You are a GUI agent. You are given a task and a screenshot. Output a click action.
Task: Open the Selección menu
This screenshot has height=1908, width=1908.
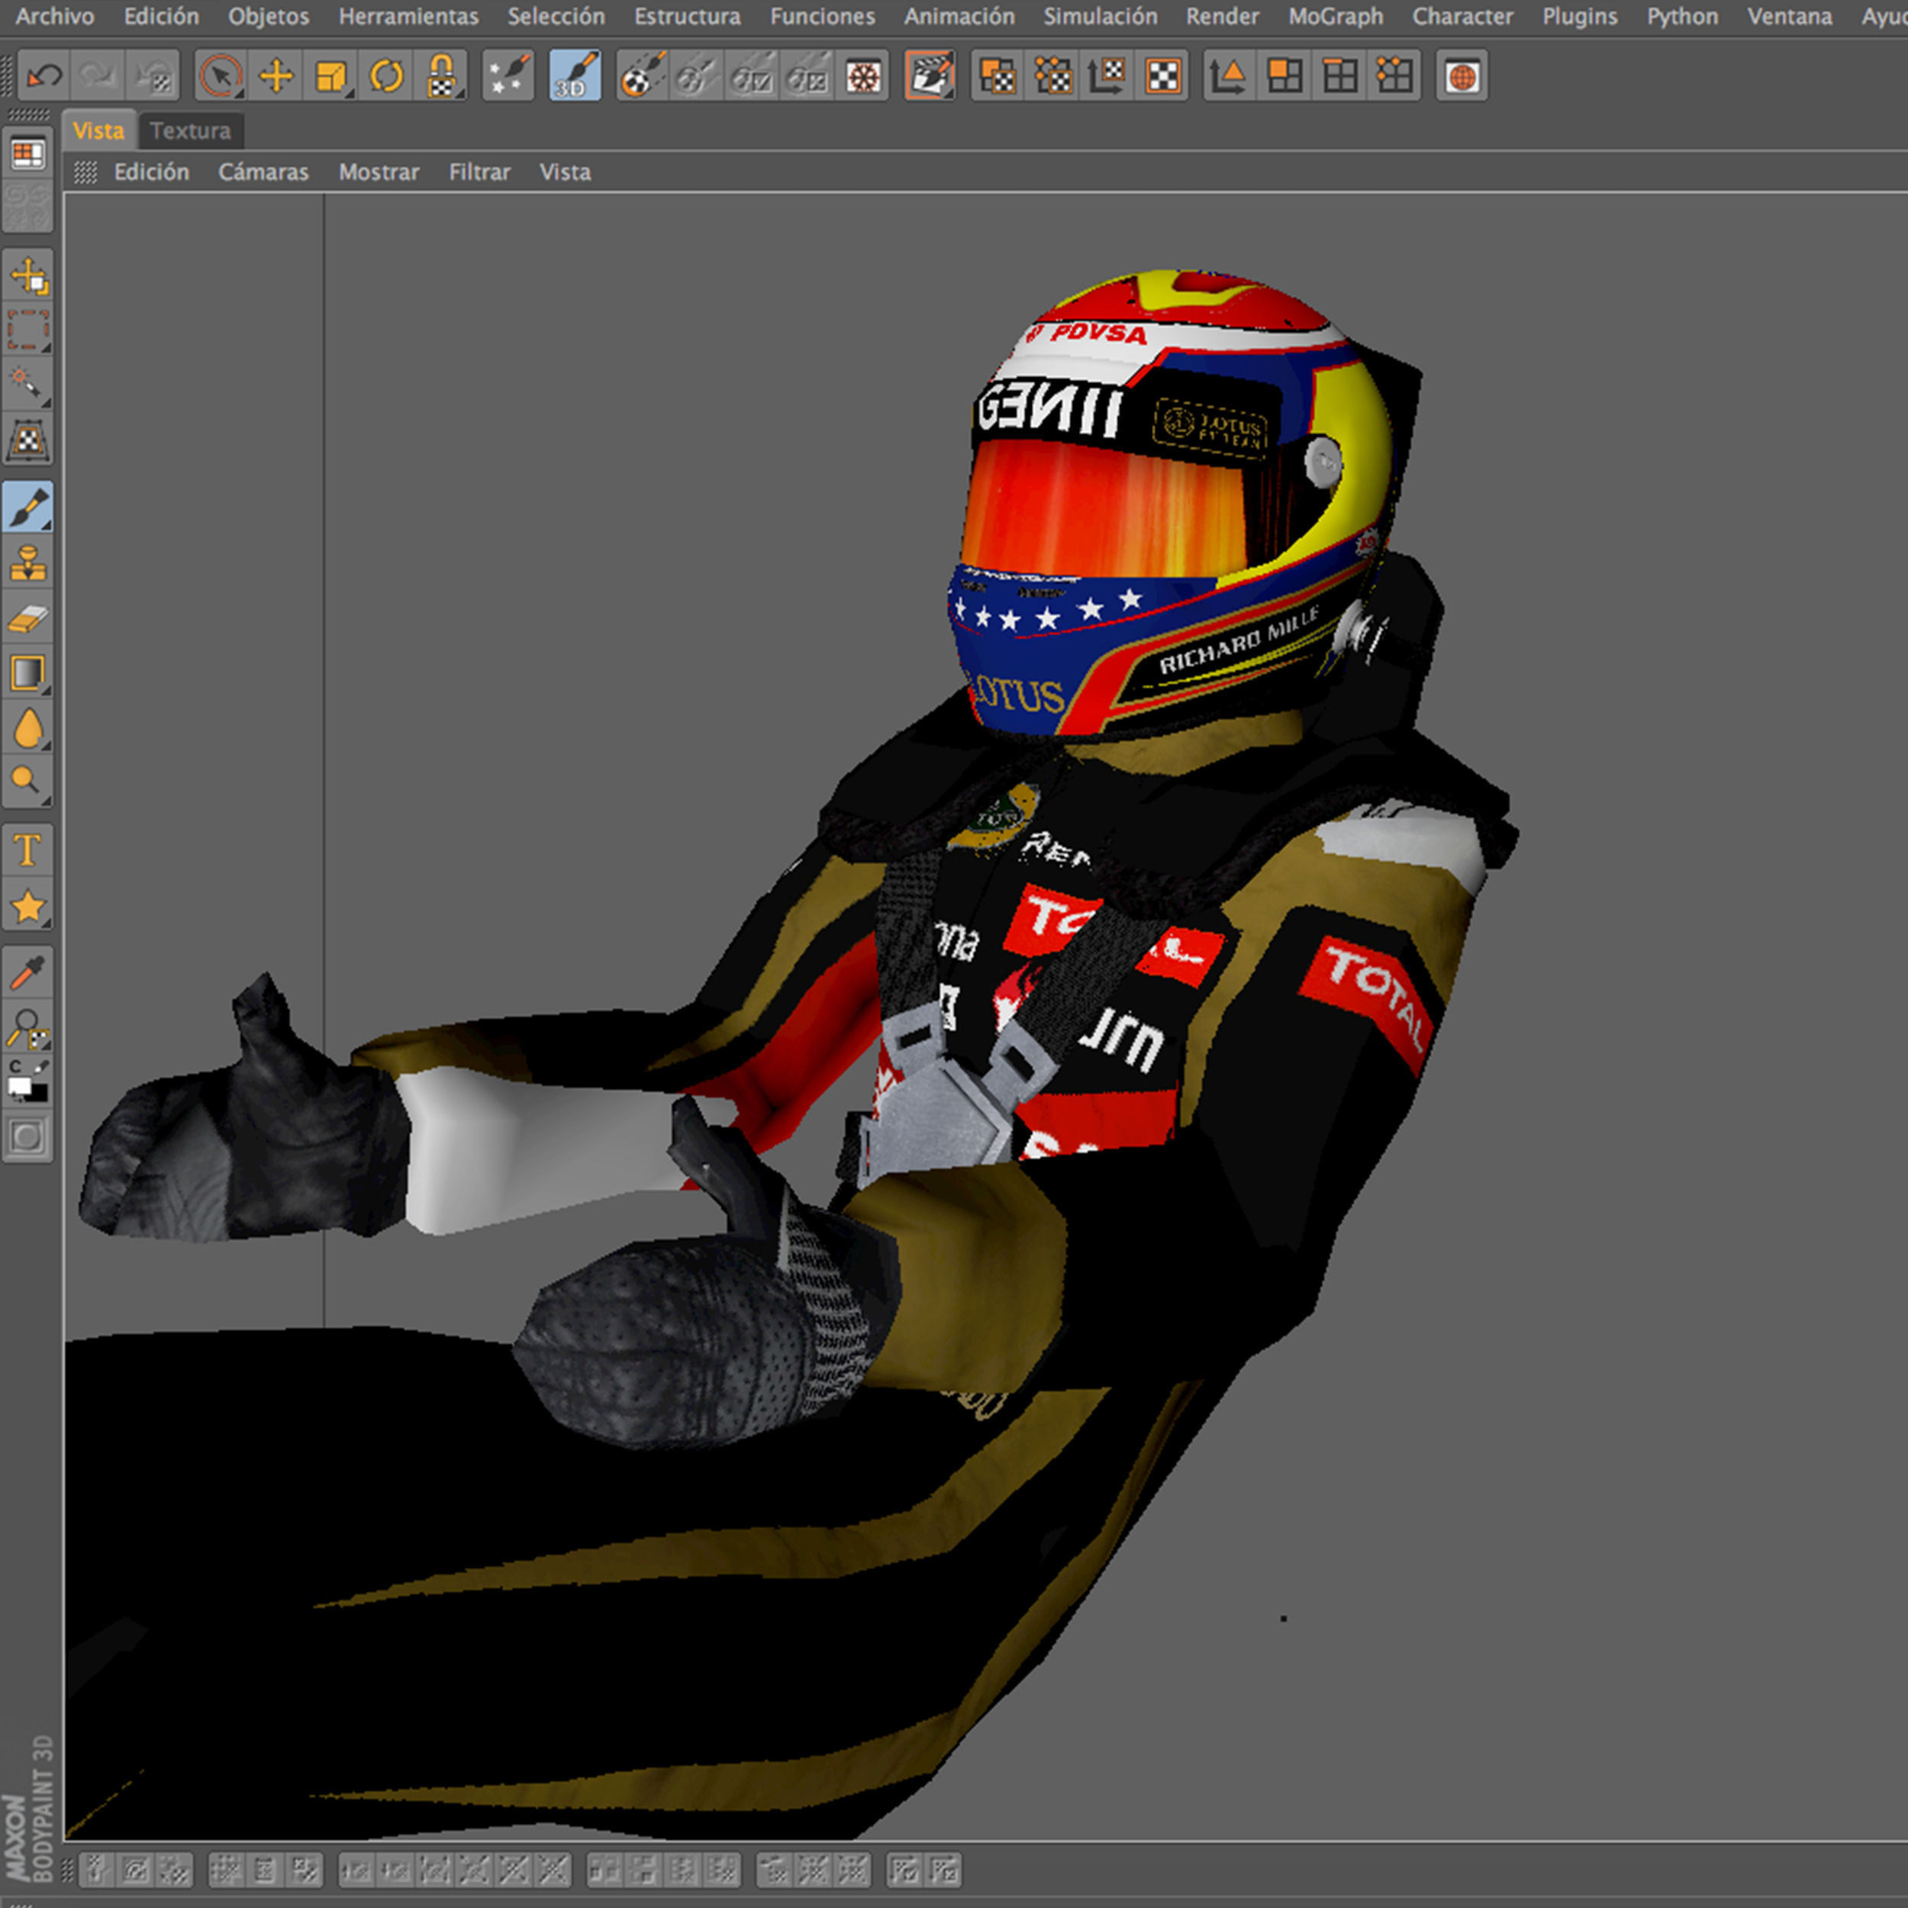click(556, 17)
